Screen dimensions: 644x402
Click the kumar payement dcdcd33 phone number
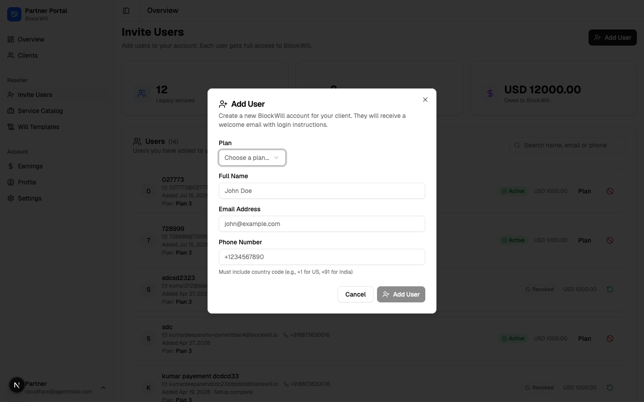click(310, 384)
